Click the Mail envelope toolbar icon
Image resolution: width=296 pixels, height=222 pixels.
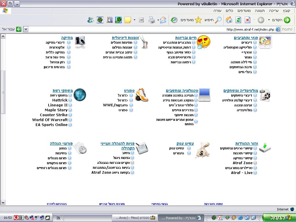click(163, 20)
